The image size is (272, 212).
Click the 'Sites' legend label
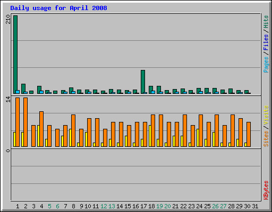coord(266,139)
